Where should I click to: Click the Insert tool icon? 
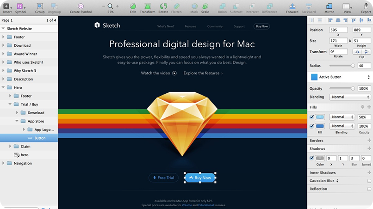tap(7, 6)
